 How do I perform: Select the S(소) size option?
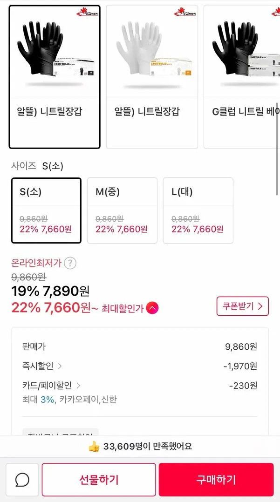[46, 210]
